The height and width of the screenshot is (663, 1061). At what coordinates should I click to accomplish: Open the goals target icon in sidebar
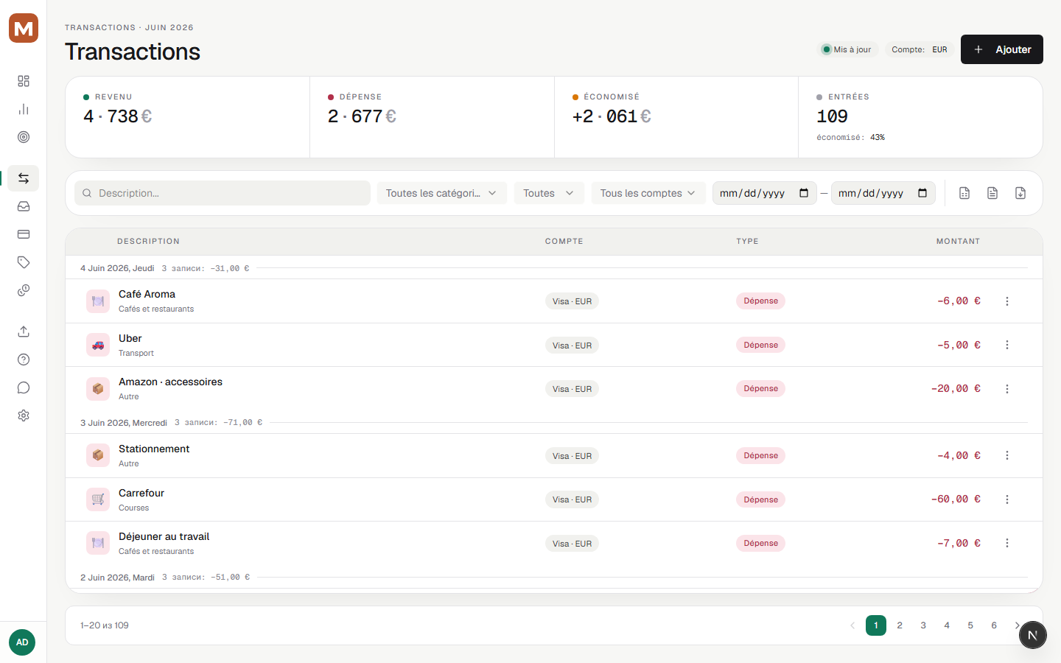pyautogui.click(x=24, y=137)
